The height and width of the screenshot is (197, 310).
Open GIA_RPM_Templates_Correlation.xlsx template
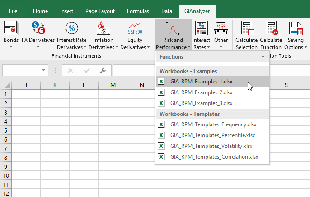click(x=212, y=157)
